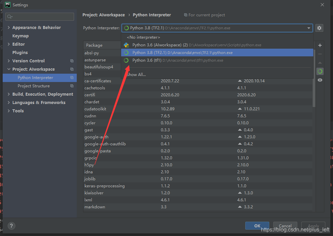Click the Package column header

(94, 45)
